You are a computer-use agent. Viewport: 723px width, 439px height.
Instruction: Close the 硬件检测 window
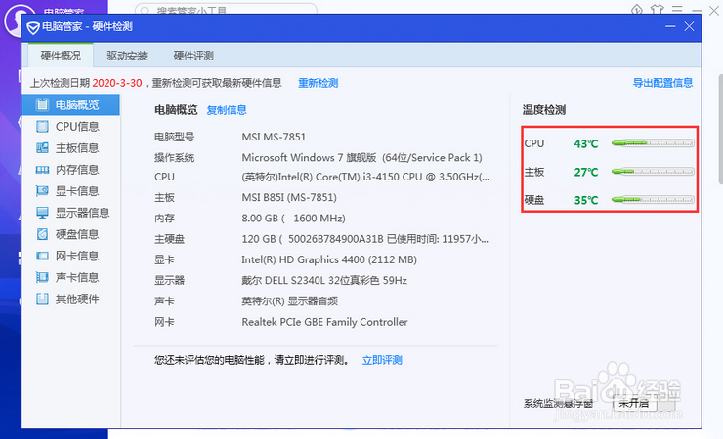tap(689, 26)
